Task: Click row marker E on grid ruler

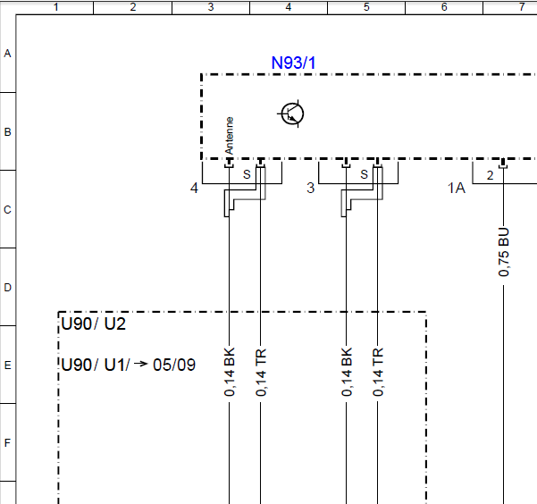Action: 7,365
